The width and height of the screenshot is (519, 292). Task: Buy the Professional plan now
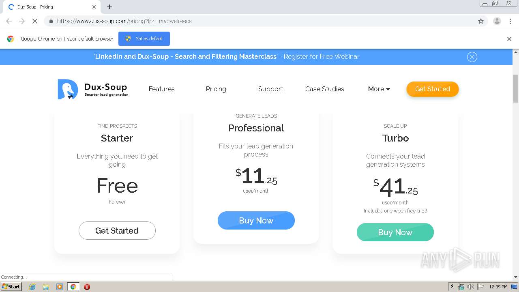256,221
